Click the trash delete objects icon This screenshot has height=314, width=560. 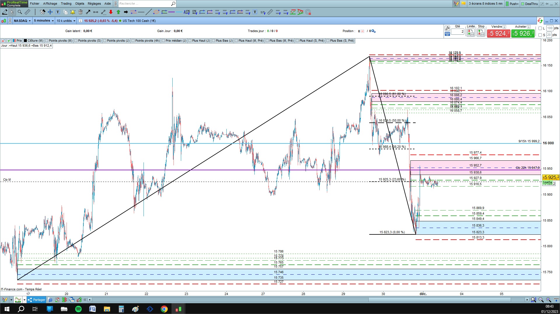[x=80, y=12]
